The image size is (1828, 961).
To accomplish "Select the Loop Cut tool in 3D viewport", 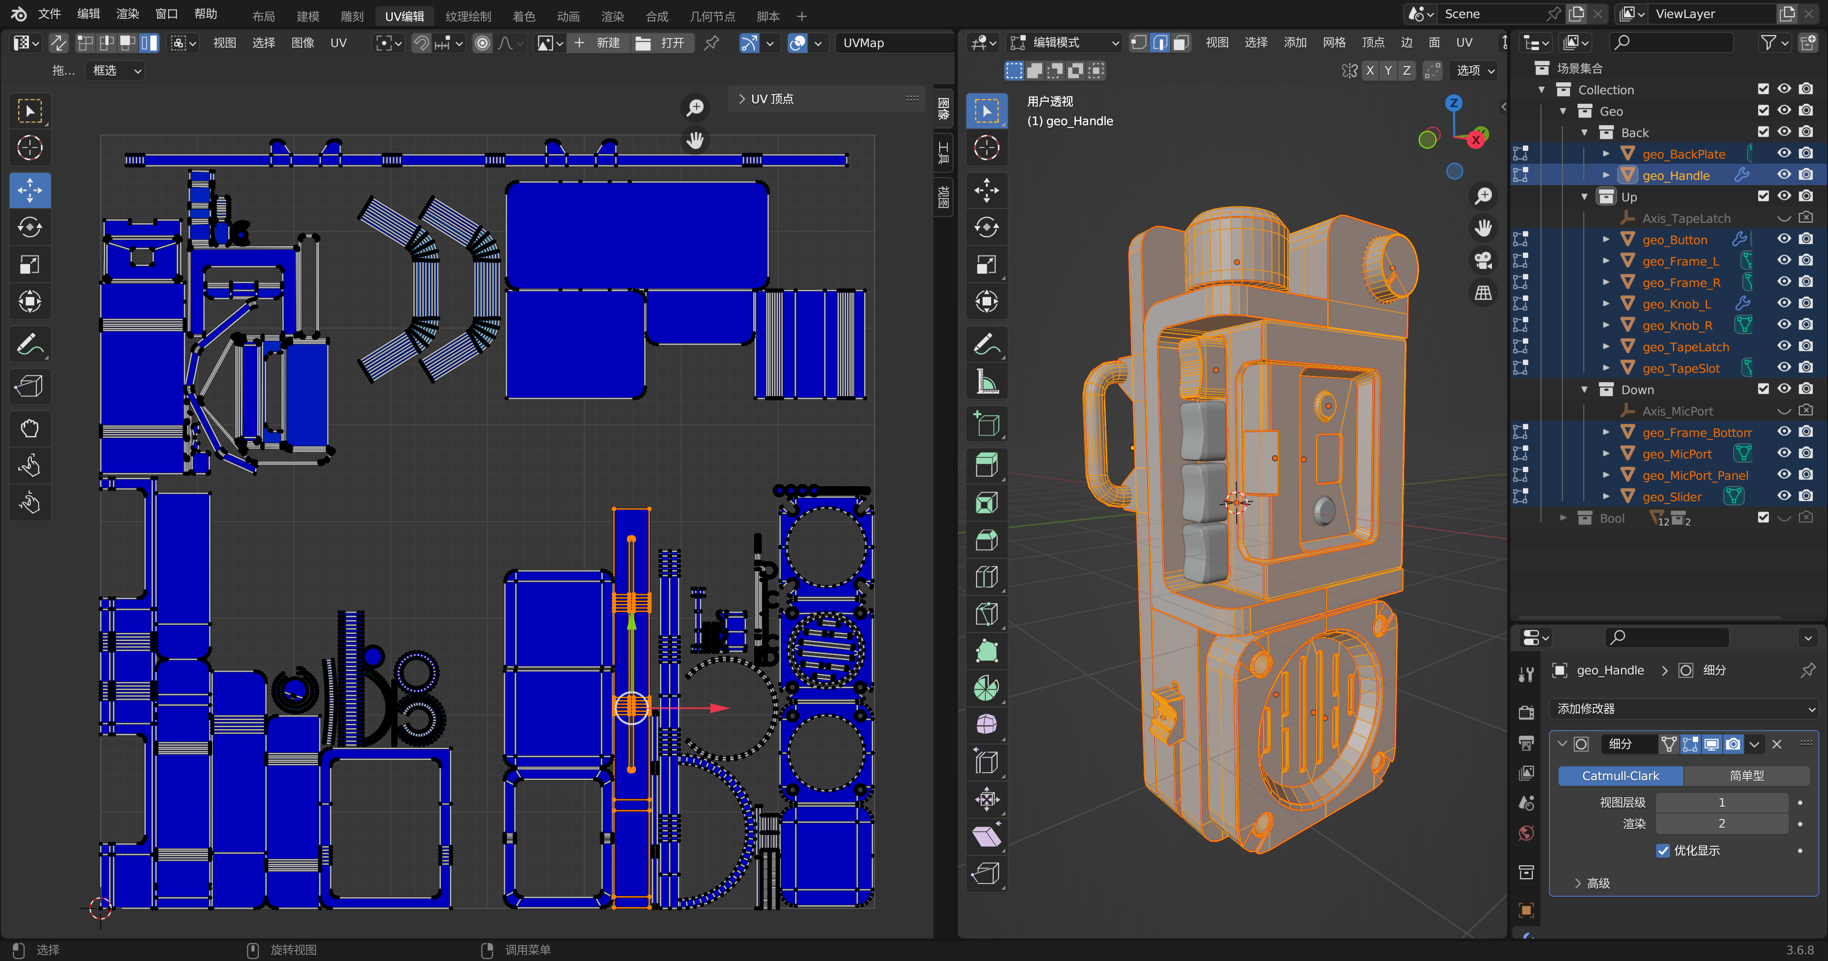I will click(x=986, y=577).
